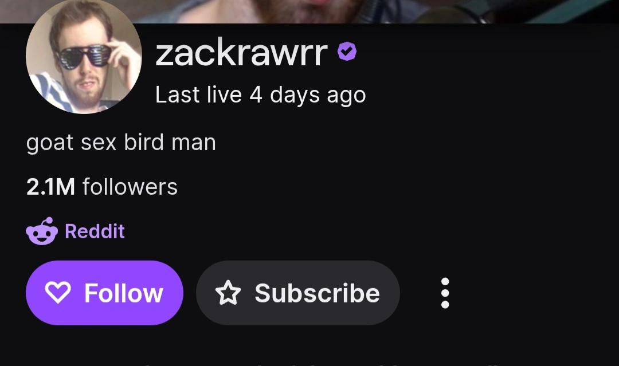
Task: Follow the zackrawrr channel
Action: click(105, 293)
